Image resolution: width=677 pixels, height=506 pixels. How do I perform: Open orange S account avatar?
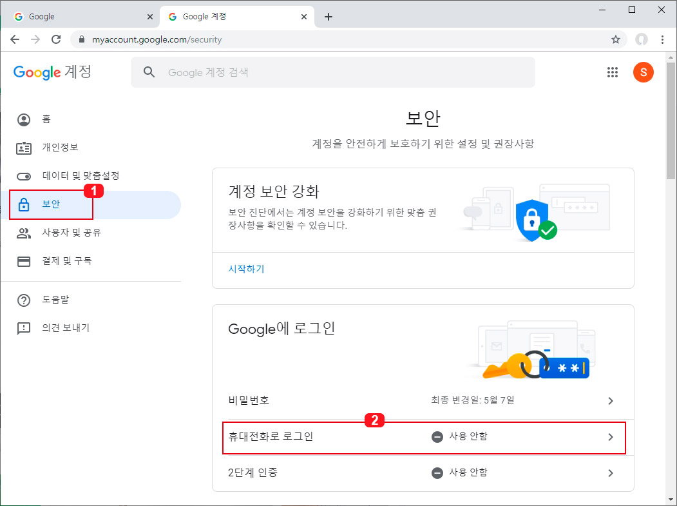pos(644,72)
